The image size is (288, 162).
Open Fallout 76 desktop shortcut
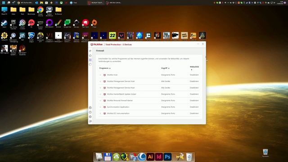tap(4, 36)
